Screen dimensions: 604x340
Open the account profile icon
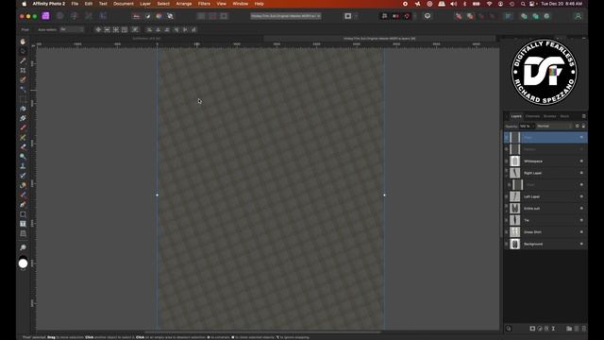[x=578, y=16]
